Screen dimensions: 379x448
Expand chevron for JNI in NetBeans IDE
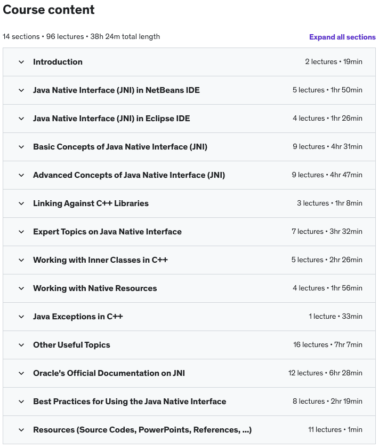click(21, 90)
